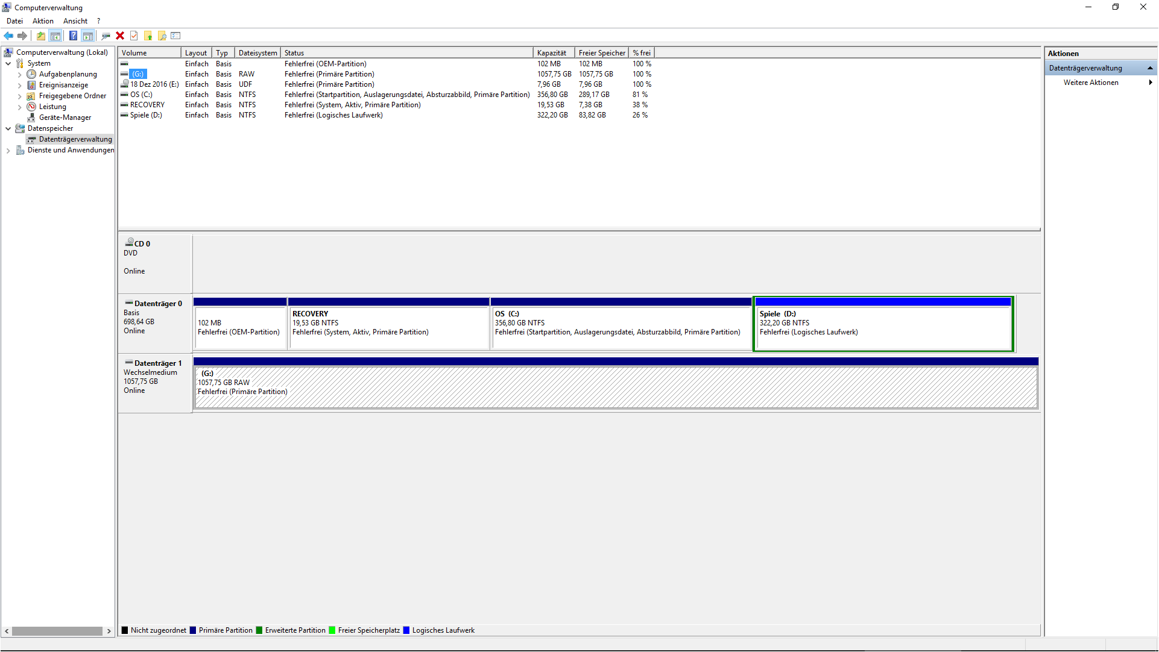Click the checklist settings toolbar icon
The width and height of the screenshot is (1159, 652).
176,36
